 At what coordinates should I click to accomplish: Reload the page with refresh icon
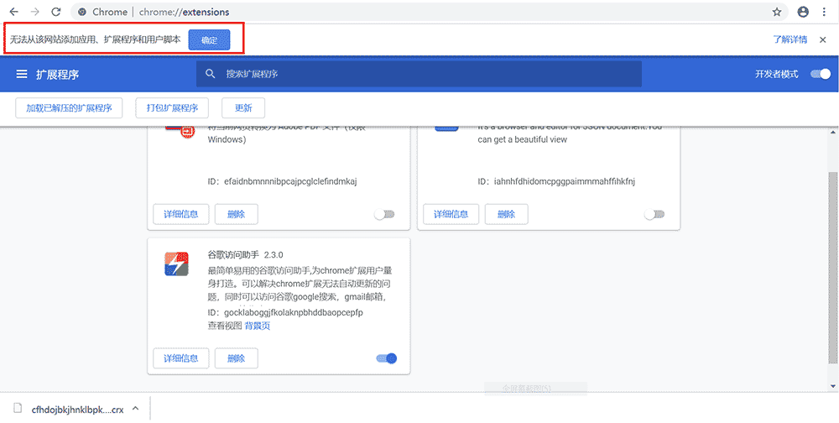(x=55, y=12)
